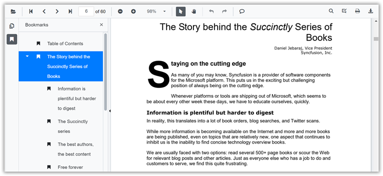383x176 pixels.
Task: Toggle the bookmarks panel button
Action: [11, 39]
